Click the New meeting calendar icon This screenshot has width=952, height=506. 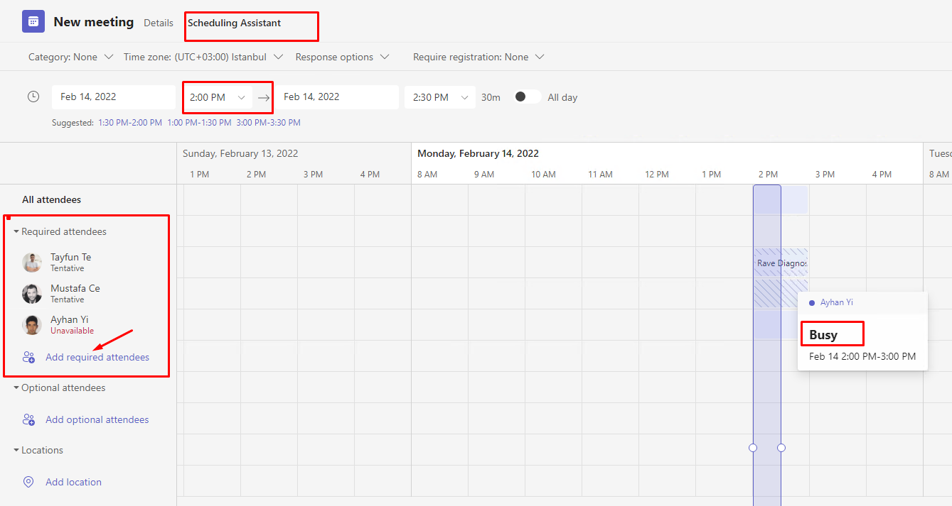coord(33,22)
